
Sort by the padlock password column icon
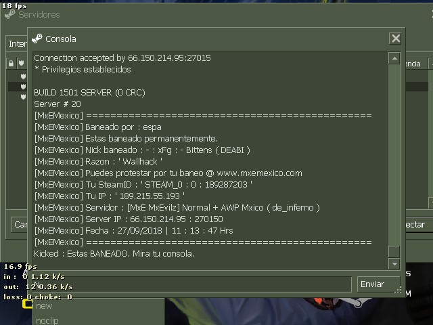tap(11, 64)
